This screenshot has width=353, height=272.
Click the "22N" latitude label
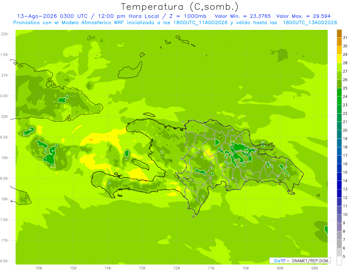(4, 34)
